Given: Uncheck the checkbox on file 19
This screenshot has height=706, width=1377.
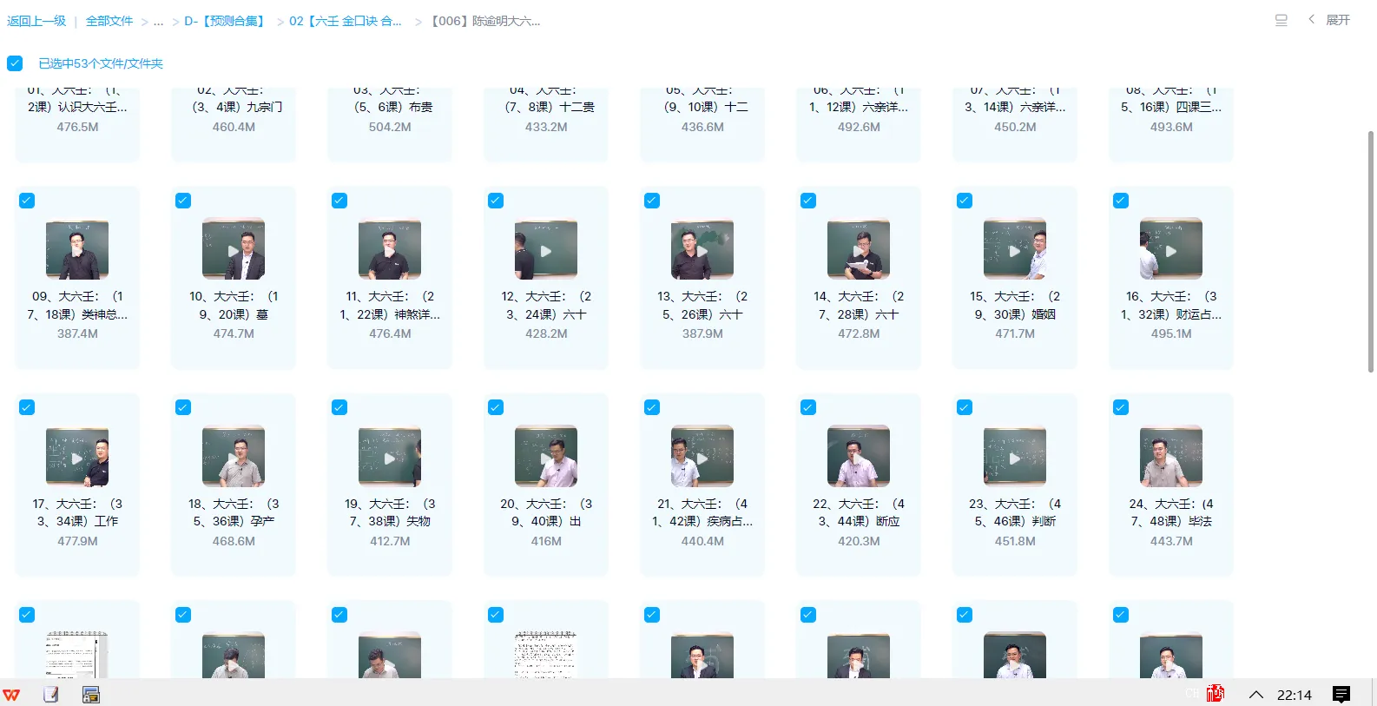Looking at the screenshot, I should (x=339, y=407).
